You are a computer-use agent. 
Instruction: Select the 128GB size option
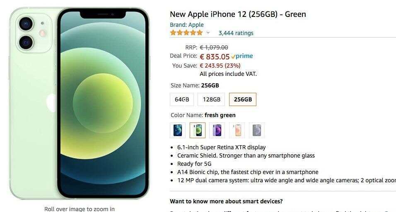211,99
